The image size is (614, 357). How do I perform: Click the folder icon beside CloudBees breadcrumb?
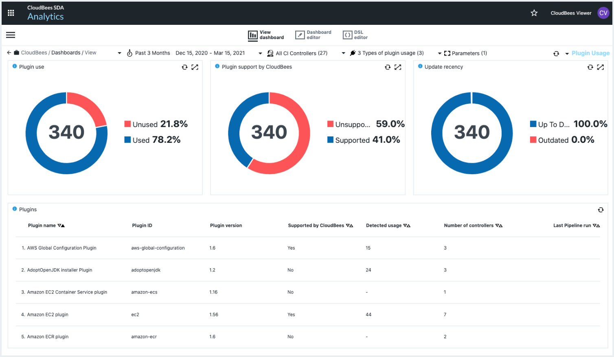tap(17, 53)
